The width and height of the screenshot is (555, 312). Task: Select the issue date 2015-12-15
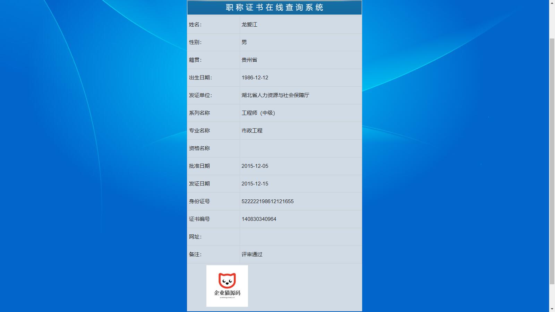[x=255, y=183]
